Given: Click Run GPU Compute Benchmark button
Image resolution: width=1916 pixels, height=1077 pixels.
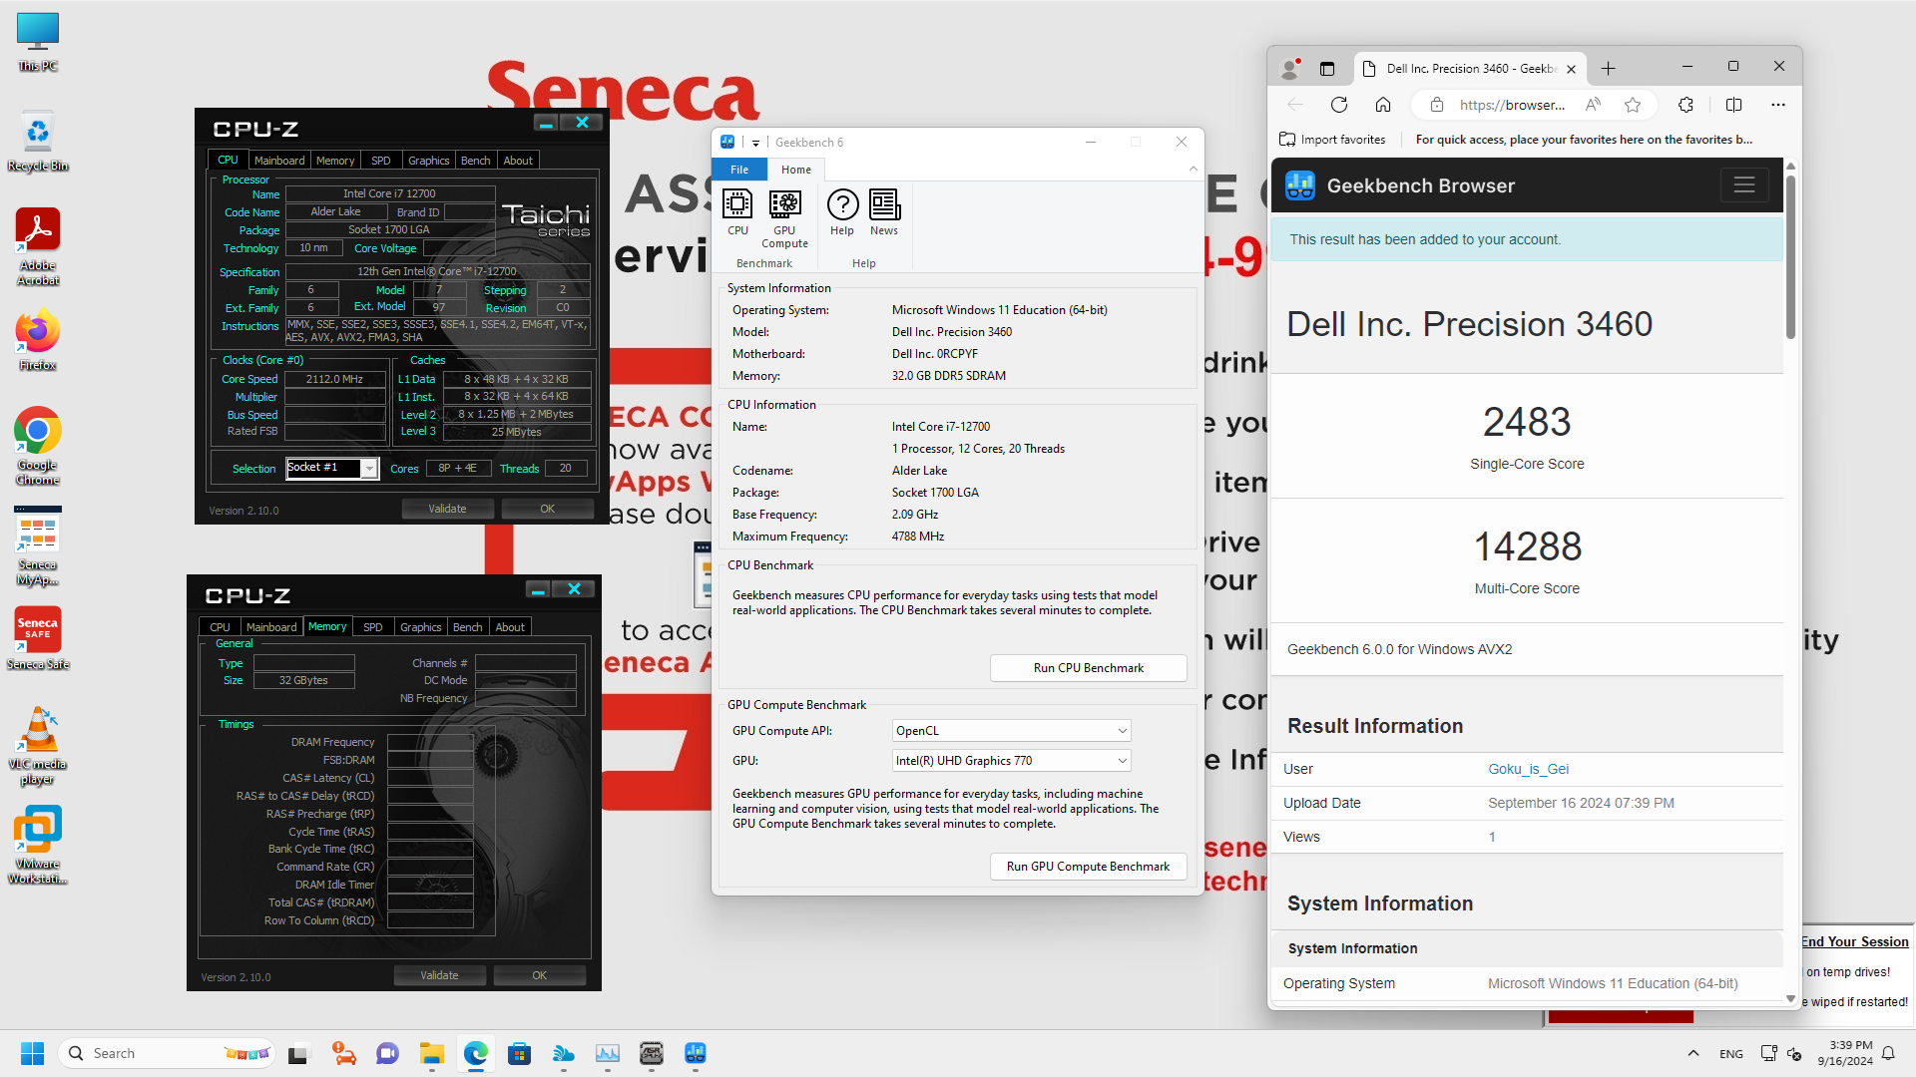Looking at the screenshot, I should pos(1088,867).
